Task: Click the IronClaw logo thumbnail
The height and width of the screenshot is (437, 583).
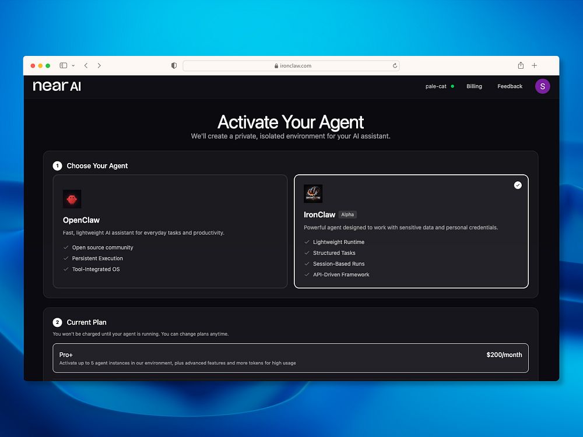Action: [x=313, y=193]
